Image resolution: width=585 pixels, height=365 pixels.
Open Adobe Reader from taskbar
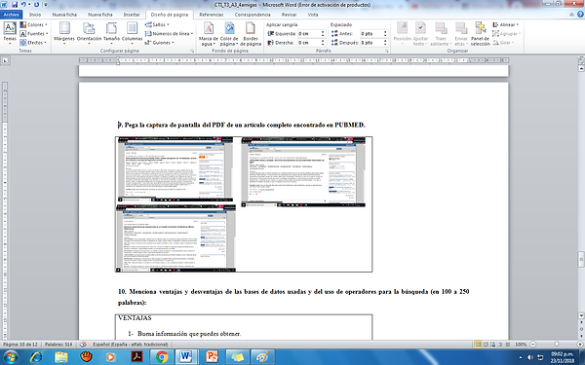136,357
